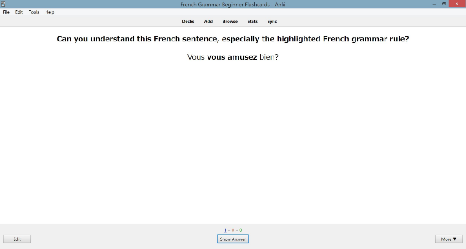Image resolution: width=466 pixels, height=249 pixels.
Task: Click the green review count '0'
Action: 241,230
